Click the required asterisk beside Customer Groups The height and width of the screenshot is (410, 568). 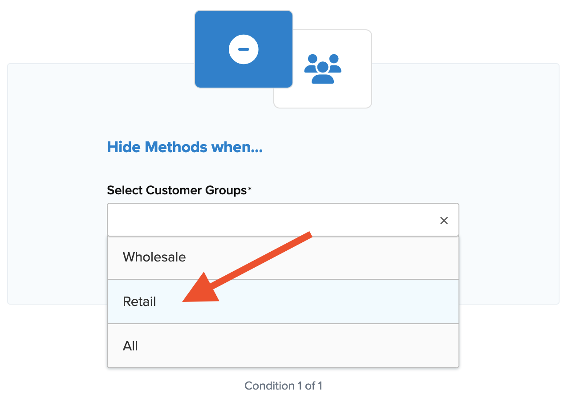(250, 189)
